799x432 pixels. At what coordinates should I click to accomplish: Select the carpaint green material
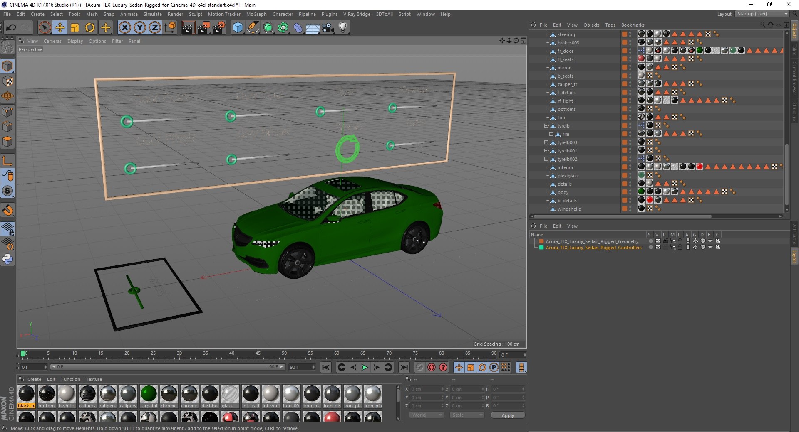click(x=149, y=397)
